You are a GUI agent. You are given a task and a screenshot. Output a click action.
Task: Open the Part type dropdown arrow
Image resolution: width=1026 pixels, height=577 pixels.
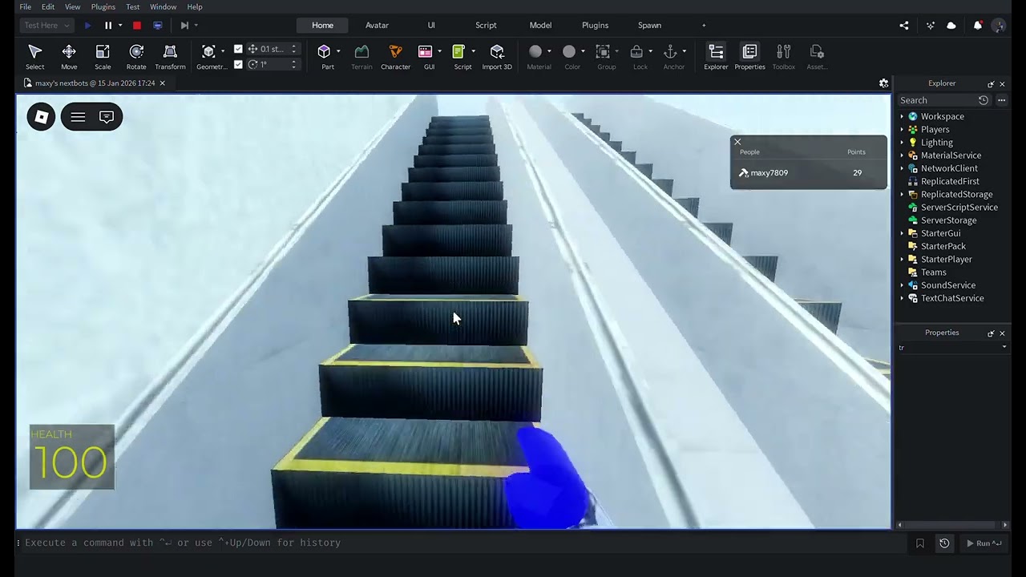pos(338,52)
